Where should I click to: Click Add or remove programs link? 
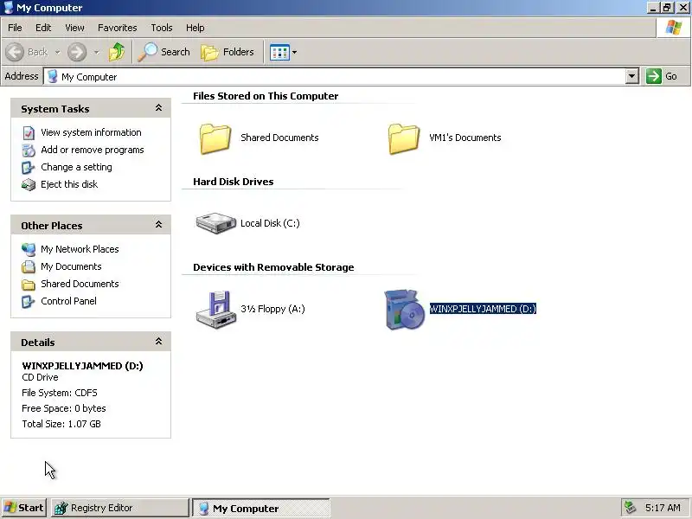[x=93, y=150]
